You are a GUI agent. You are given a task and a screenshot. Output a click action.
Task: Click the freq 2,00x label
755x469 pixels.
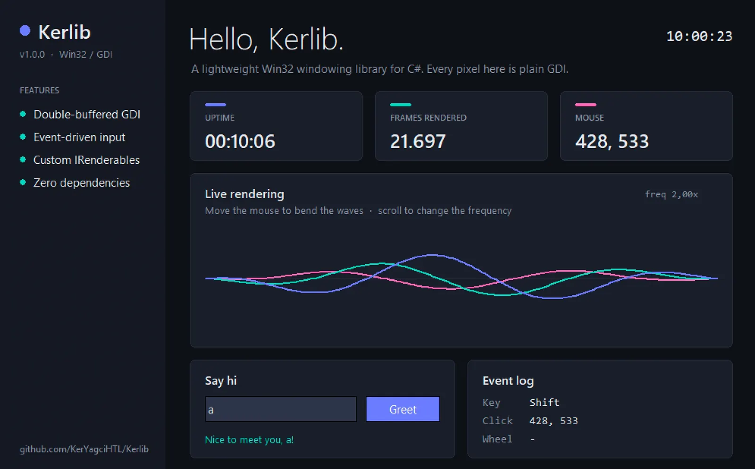(671, 194)
